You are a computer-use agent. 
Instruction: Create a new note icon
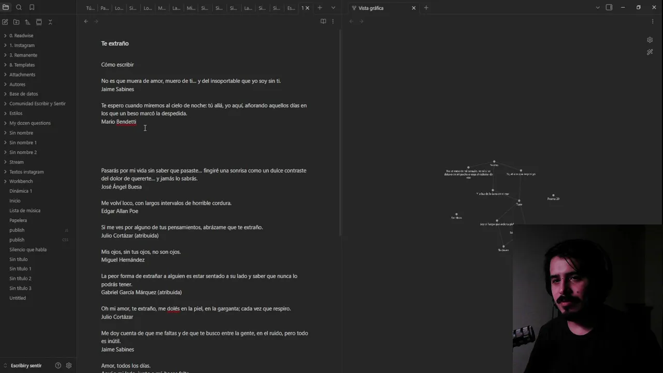(5, 22)
